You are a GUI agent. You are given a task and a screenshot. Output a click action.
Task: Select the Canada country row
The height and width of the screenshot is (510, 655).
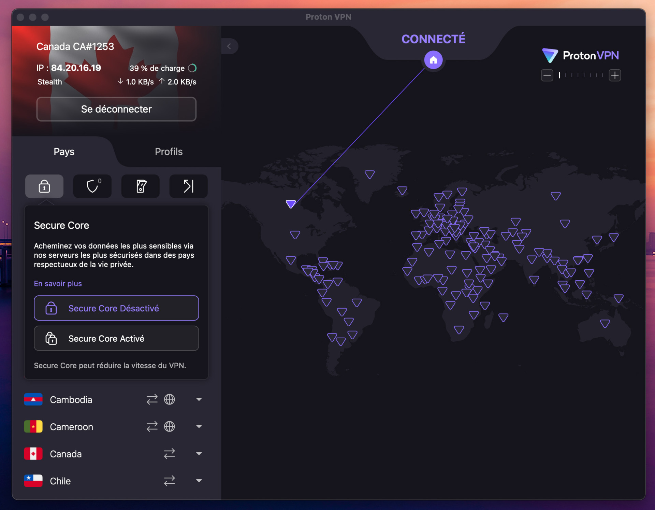tap(116, 454)
